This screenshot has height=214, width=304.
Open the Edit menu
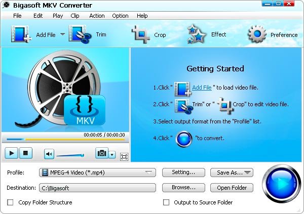click(x=38, y=16)
